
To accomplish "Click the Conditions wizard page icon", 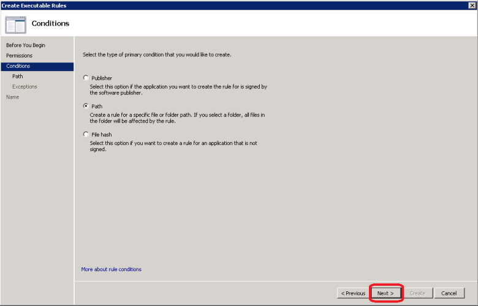I will 15,24.
